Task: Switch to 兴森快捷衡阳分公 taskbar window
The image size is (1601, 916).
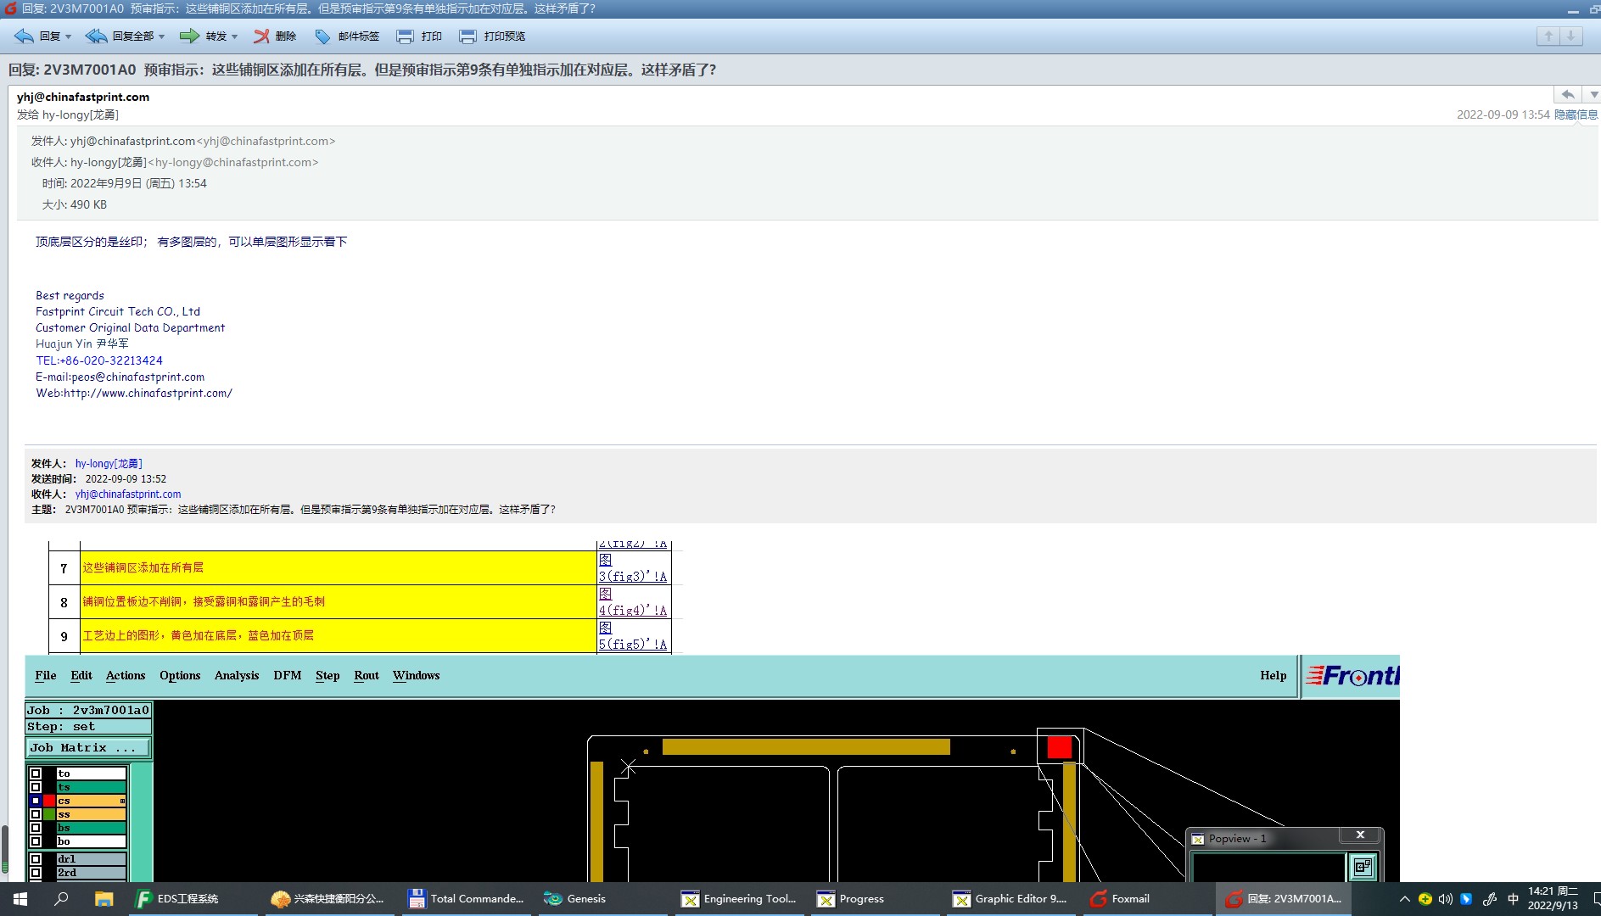Action: coord(329,898)
